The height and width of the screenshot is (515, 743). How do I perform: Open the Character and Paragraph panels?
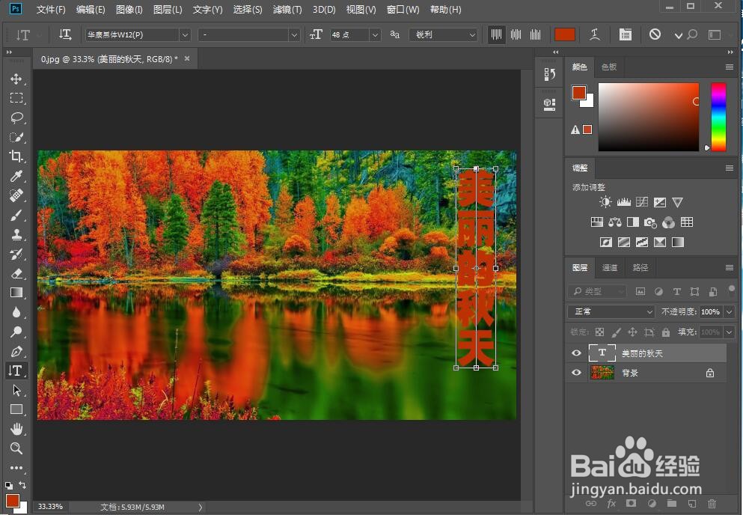626,34
